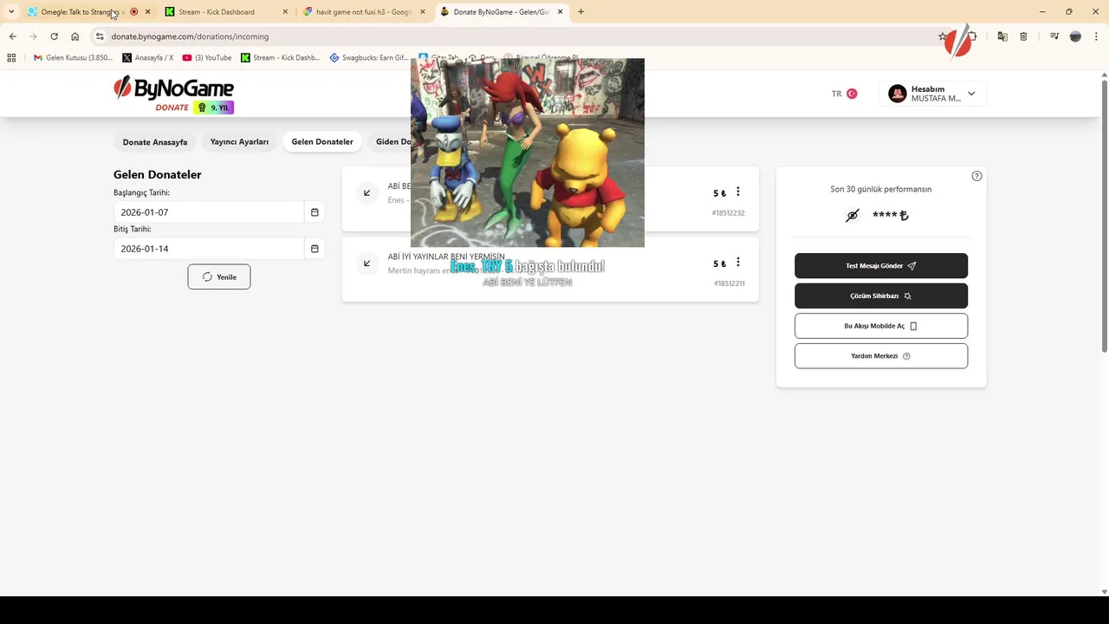Open the YouTube bookmark
The height and width of the screenshot is (624, 1109).
coord(207,58)
